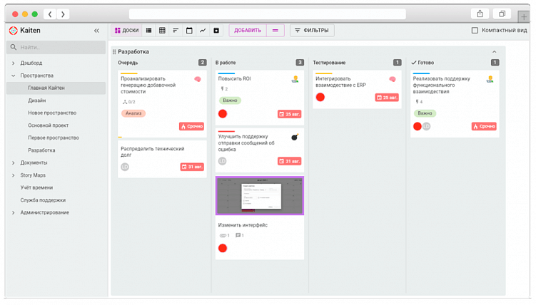Expand the Документы section
The height and width of the screenshot is (305, 536).
click(x=14, y=162)
